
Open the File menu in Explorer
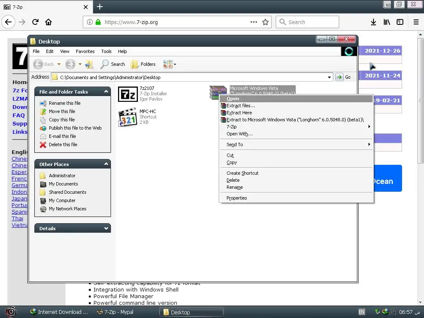(x=36, y=51)
